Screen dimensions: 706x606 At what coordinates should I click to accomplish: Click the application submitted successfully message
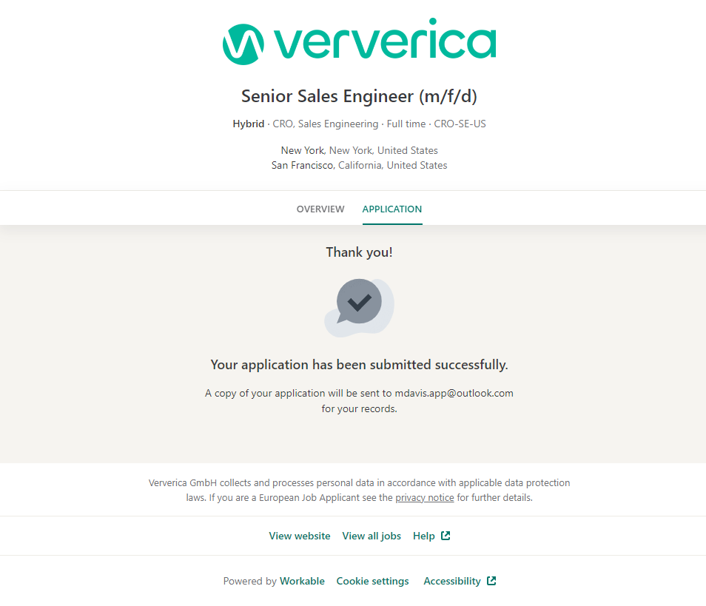pyautogui.click(x=360, y=364)
